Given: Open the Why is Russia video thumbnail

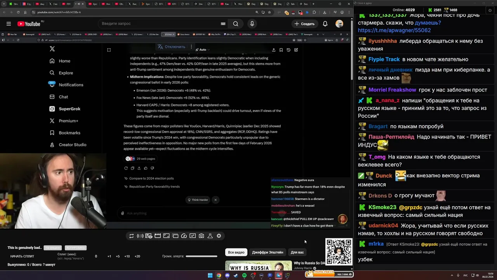Looking at the screenshot, I should 259,266.
